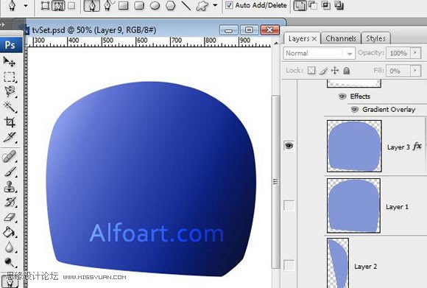Viewport: 427px width, 288px height.
Task: Select the Rectangular Marquee tool
Action: (x=10, y=77)
